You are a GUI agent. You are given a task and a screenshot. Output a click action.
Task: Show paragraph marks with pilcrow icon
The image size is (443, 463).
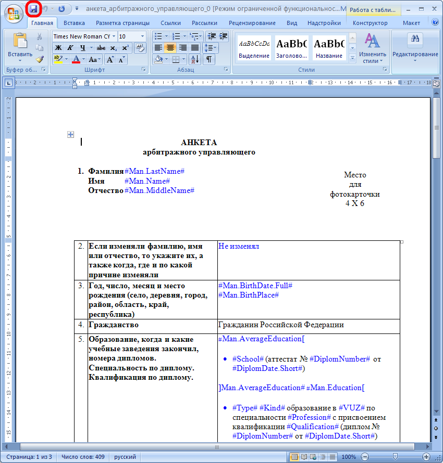point(208,59)
